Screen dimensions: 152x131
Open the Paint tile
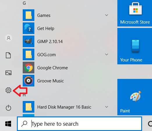135,97
